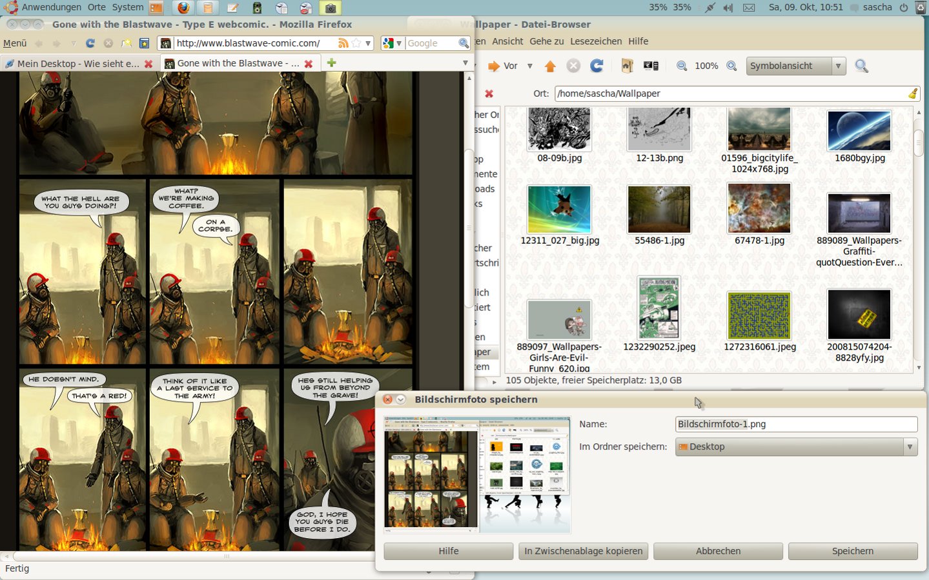Screen dimensions: 929x580
Task: Open the home folder icon in the file browser
Action: [627, 66]
